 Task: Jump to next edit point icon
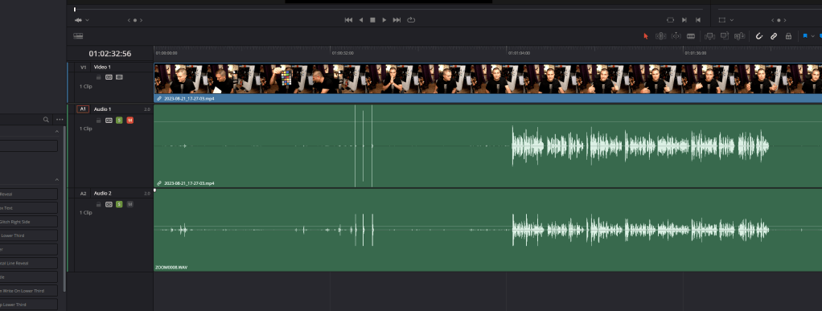(684, 20)
